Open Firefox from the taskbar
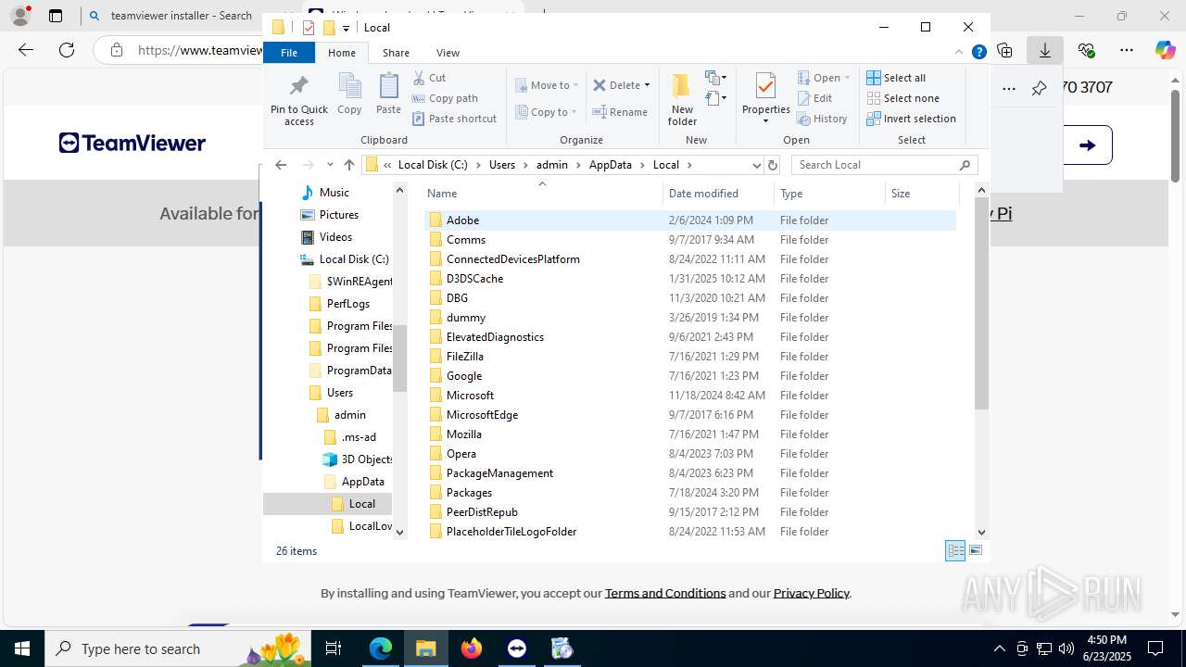This screenshot has height=667, width=1186. (x=472, y=648)
